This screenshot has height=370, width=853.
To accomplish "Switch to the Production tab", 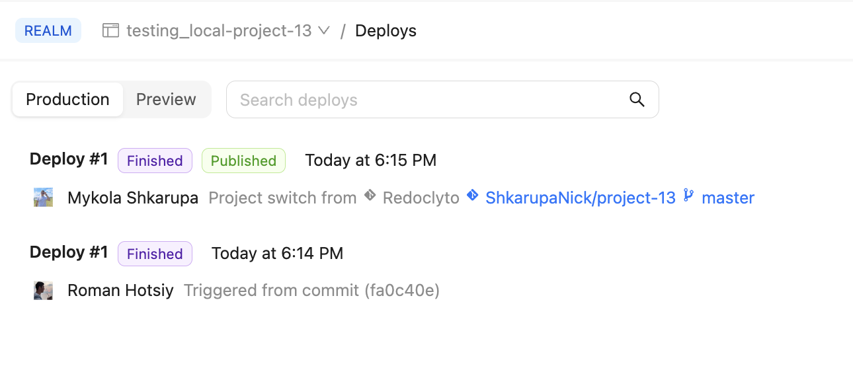I will tap(67, 100).
